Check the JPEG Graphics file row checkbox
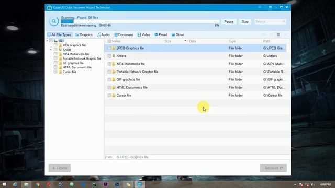Viewport: 335px width, 188px height. click(x=109, y=48)
